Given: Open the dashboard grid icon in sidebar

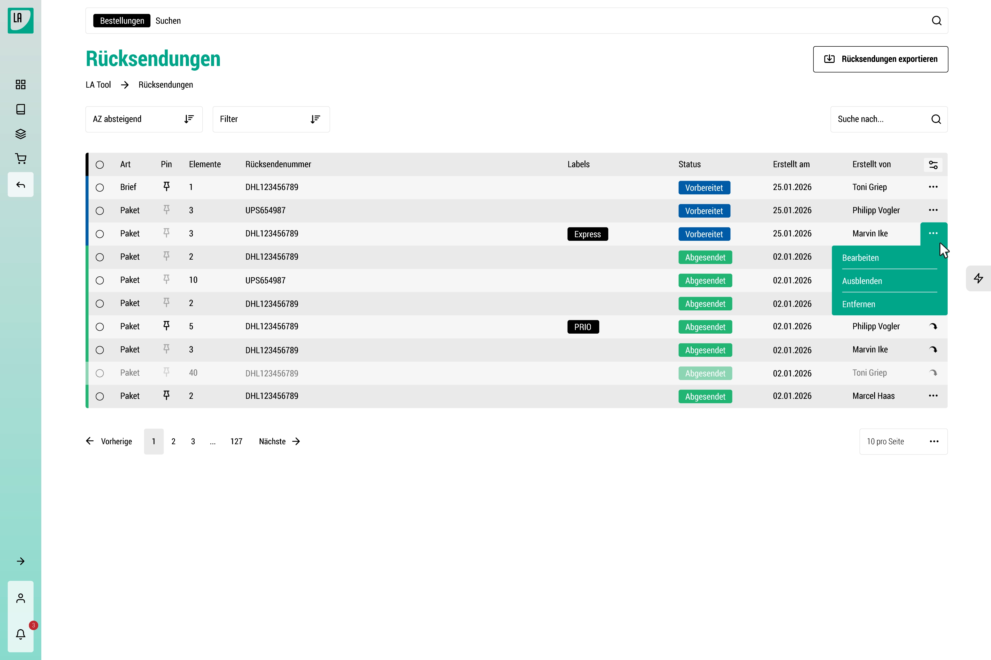Looking at the screenshot, I should 20,85.
